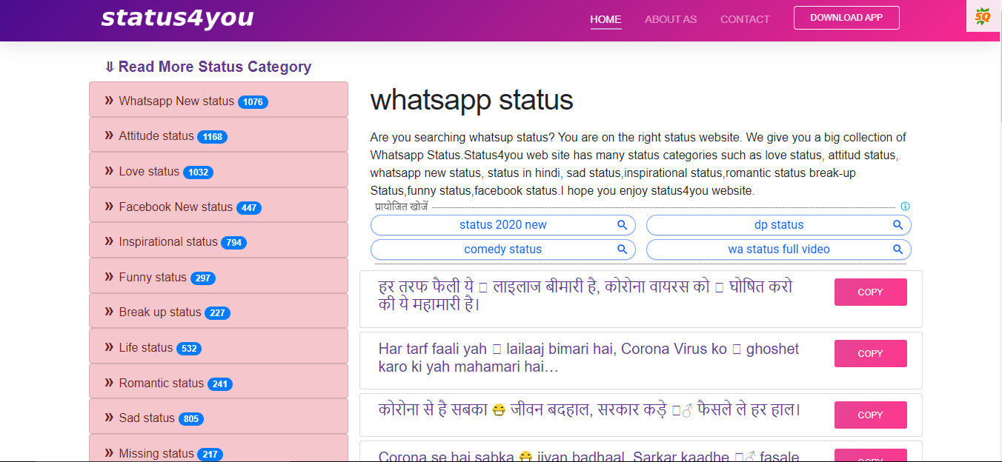Click the status 2020 new search suggestion
1002x462 pixels.
(503, 225)
